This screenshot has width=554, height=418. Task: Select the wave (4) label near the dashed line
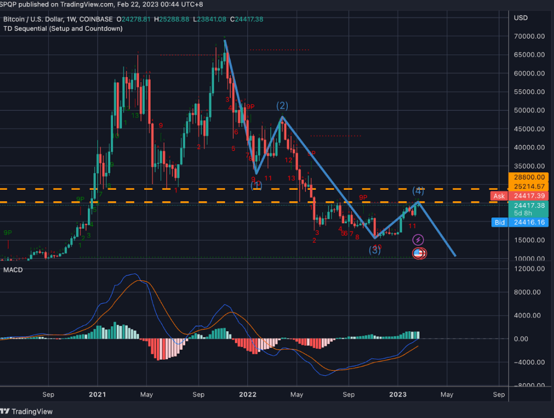(x=418, y=191)
